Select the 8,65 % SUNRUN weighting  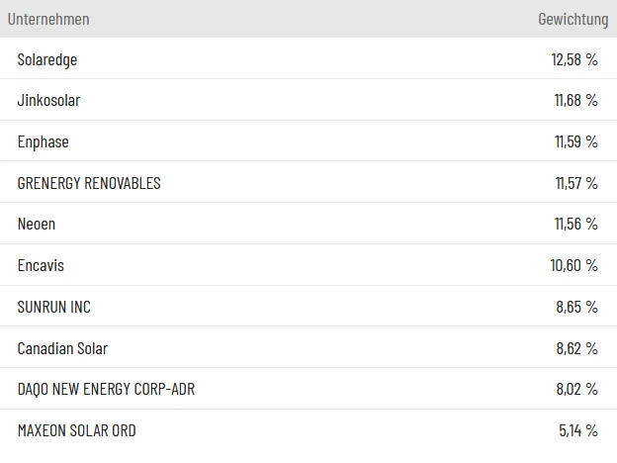(x=577, y=307)
